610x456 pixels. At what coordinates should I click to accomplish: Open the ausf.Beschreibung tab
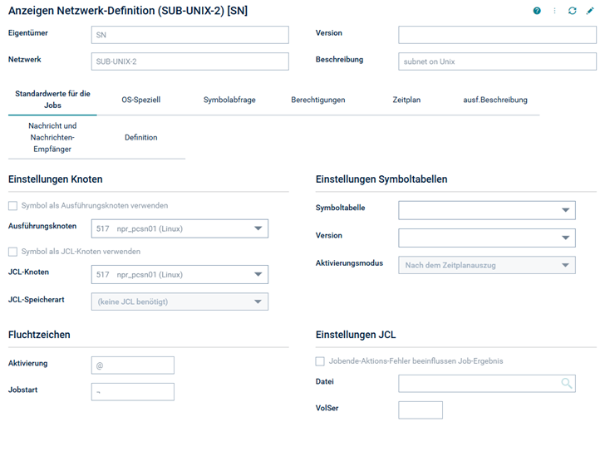coord(495,100)
